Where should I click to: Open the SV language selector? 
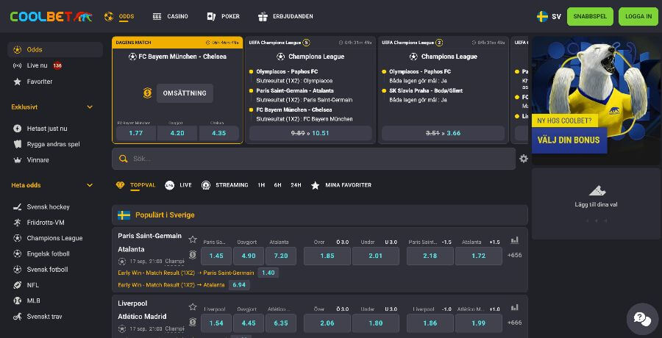coord(549,16)
